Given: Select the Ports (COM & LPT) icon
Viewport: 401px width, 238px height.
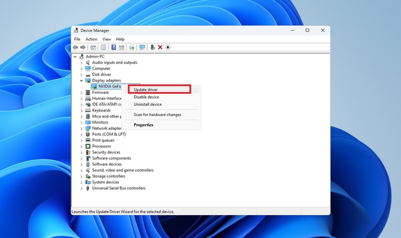Looking at the screenshot, I should 88,134.
